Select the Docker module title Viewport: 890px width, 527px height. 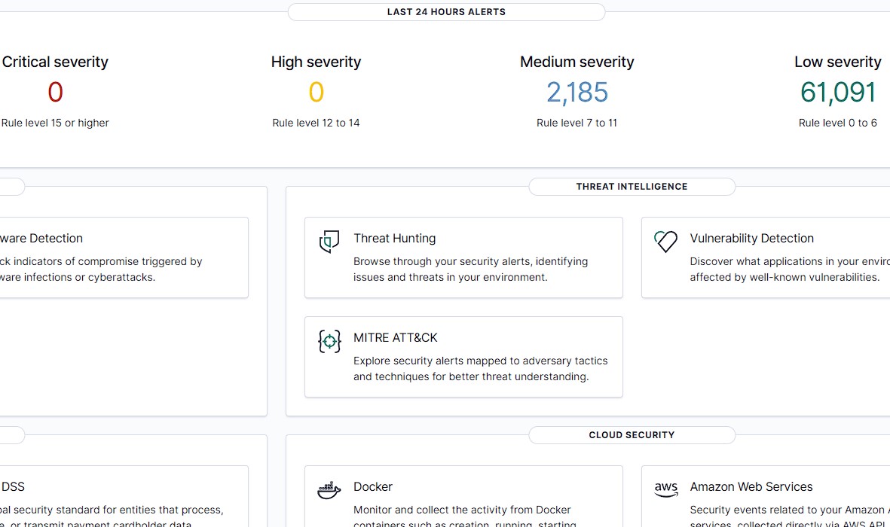pyautogui.click(x=373, y=487)
